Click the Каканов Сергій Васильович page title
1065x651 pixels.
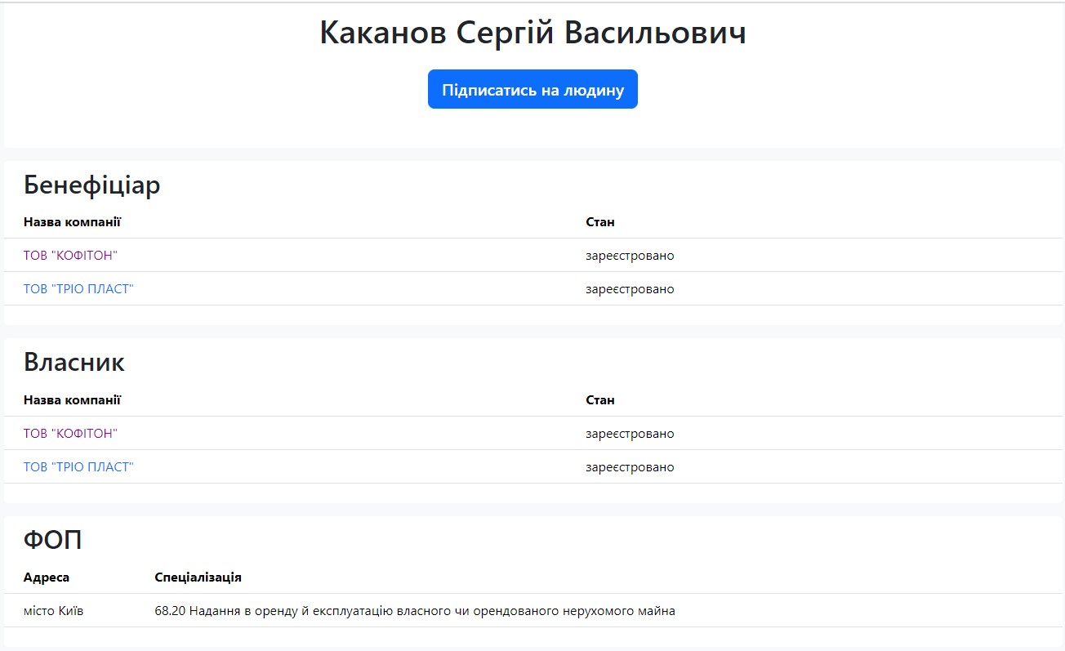(x=532, y=33)
